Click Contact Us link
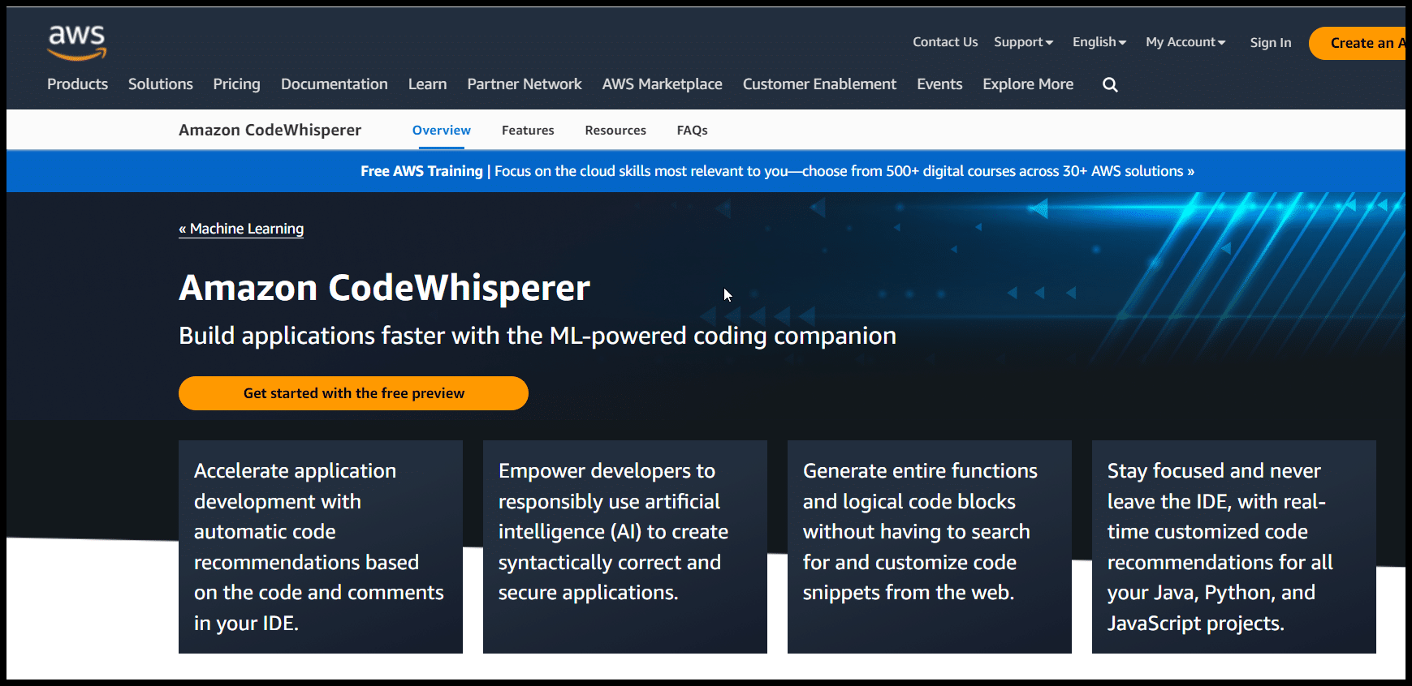The image size is (1412, 686). pos(945,42)
